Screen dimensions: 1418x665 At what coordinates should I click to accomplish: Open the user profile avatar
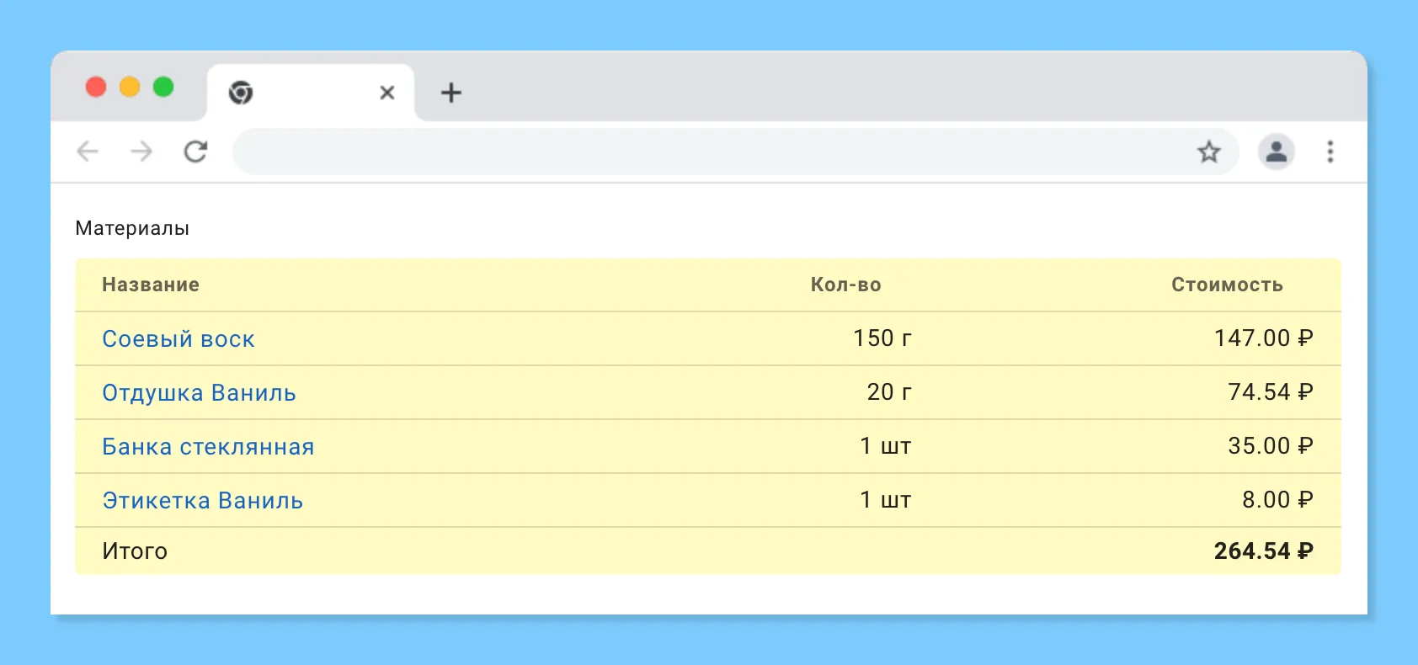click(x=1277, y=152)
